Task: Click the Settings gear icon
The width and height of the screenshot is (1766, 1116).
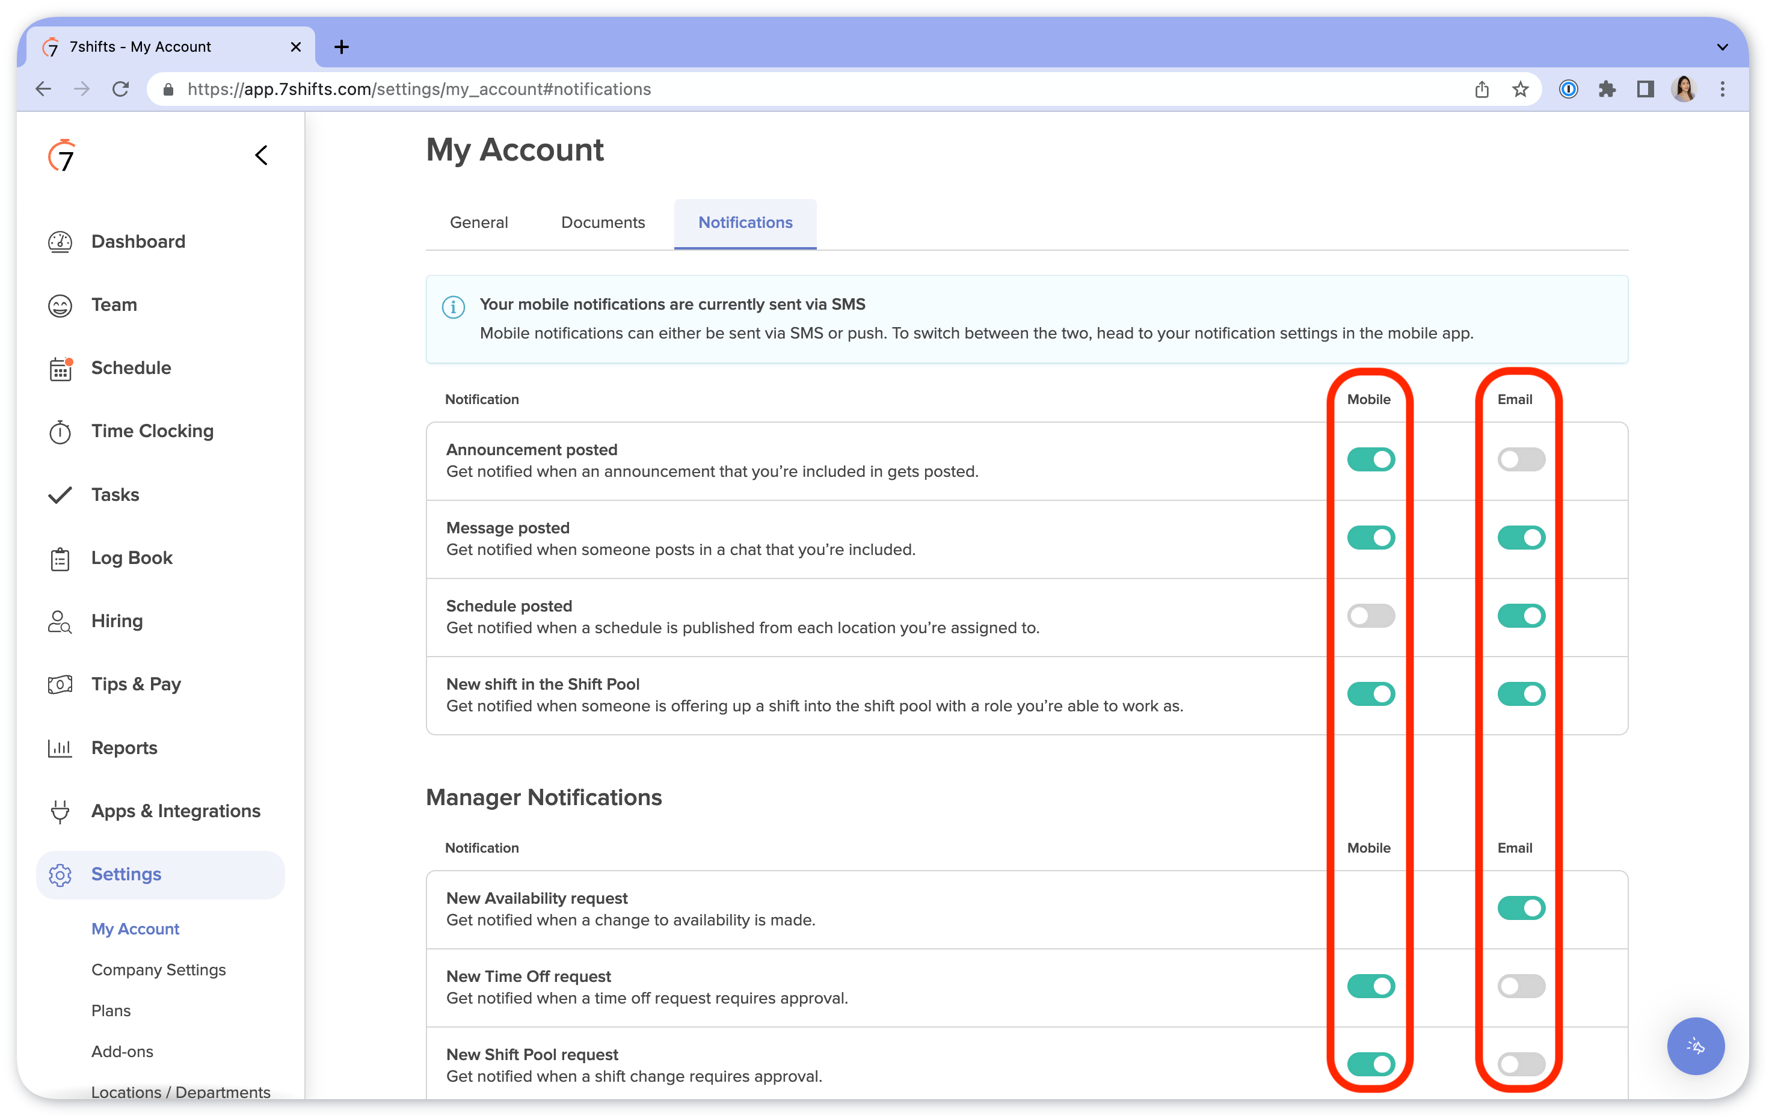Action: pyautogui.click(x=60, y=875)
